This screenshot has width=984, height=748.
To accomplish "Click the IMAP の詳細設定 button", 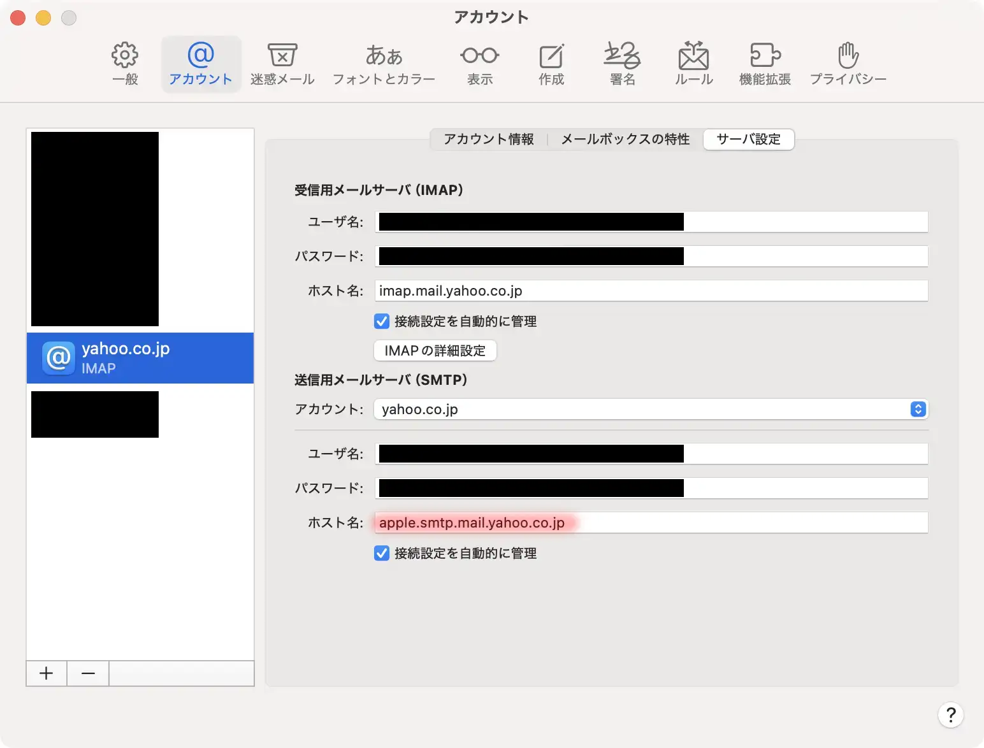I will pos(435,350).
